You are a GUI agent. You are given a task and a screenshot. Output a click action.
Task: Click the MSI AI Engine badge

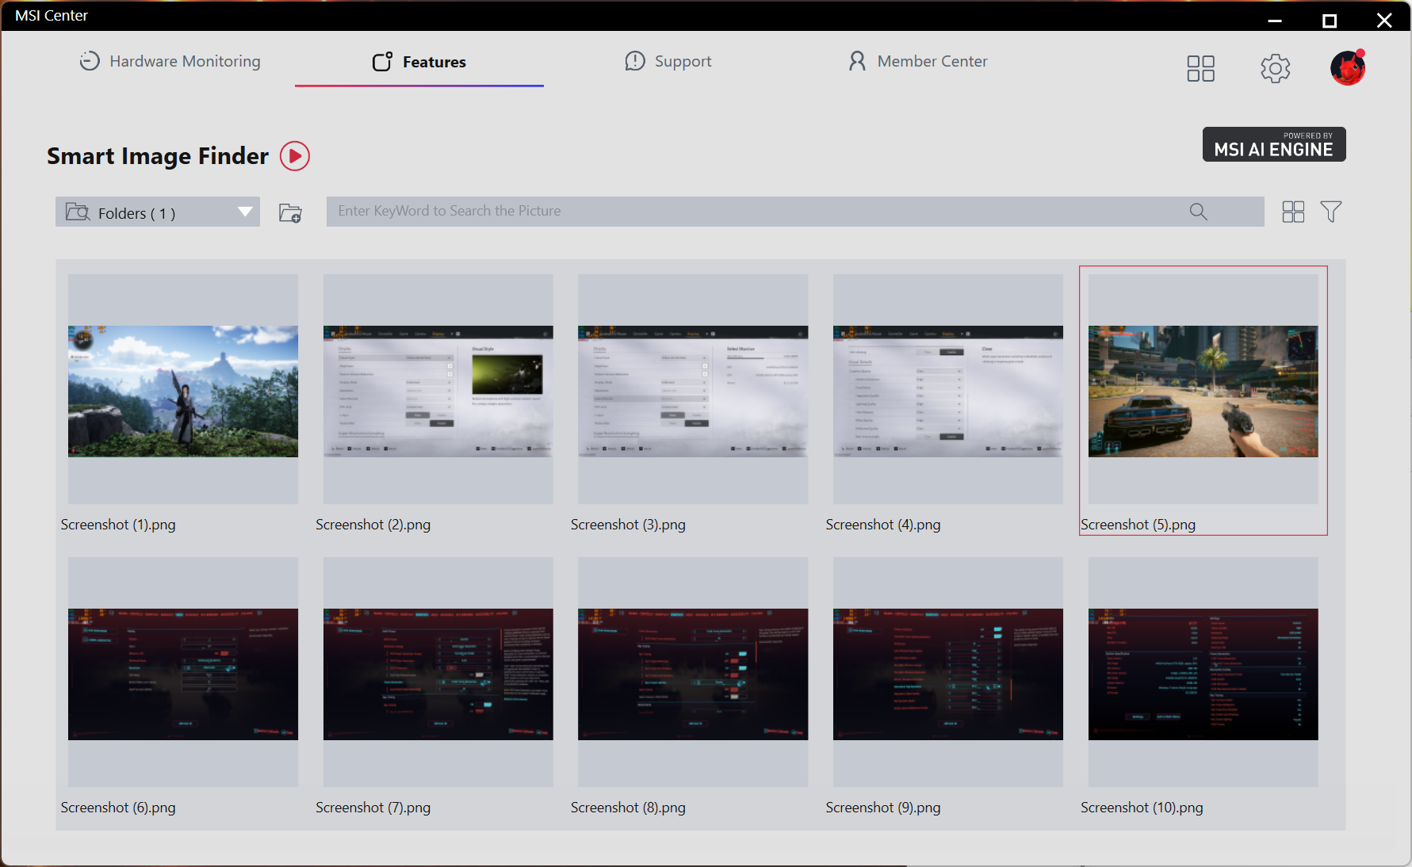point(1273,144)
